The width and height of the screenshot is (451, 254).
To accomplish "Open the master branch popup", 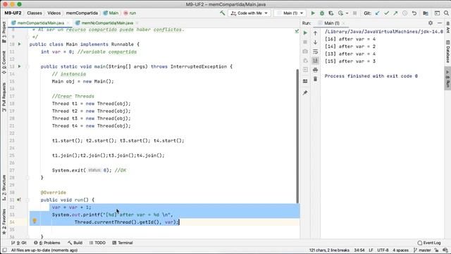I will point(422,250).
